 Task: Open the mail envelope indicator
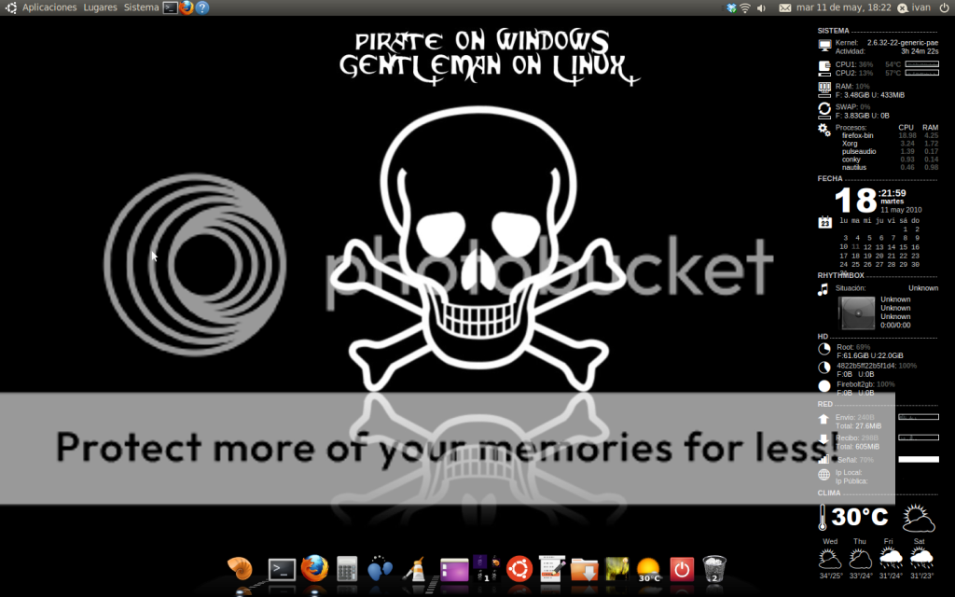click(x=783, y=7)
